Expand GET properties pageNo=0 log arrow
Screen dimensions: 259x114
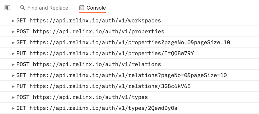tap(13, 43)
